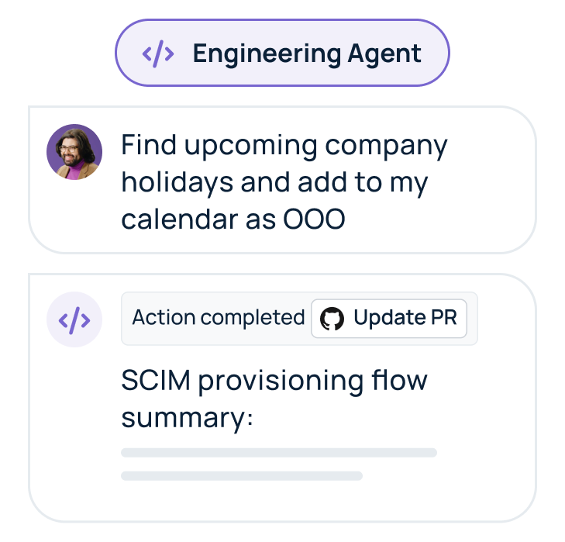Click the GitHub octocat icon
Image resolution: width=565 pixels, height=542 pixels.
click(332, 319)
